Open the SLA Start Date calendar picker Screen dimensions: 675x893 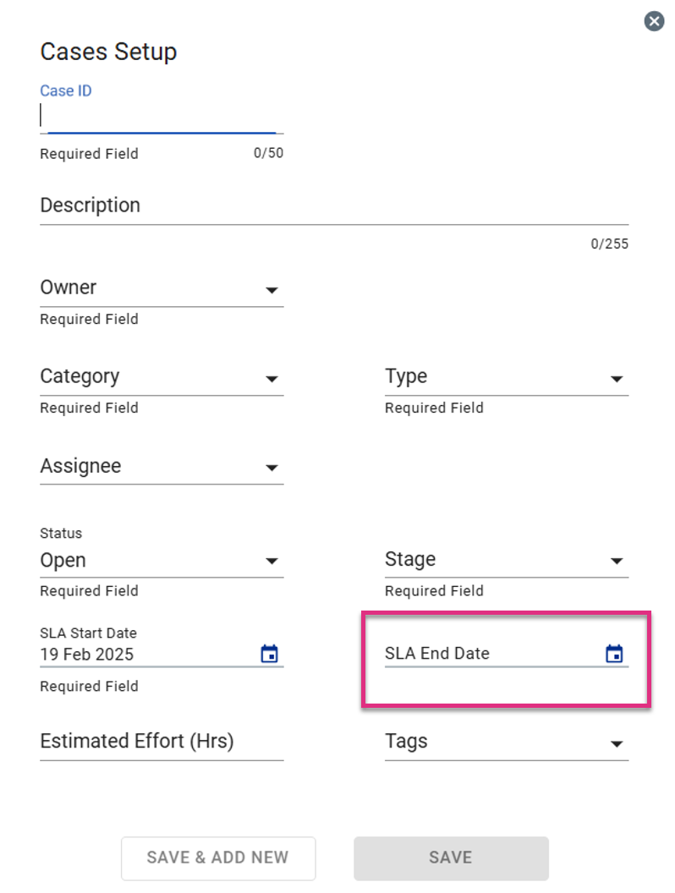[269, 653]
